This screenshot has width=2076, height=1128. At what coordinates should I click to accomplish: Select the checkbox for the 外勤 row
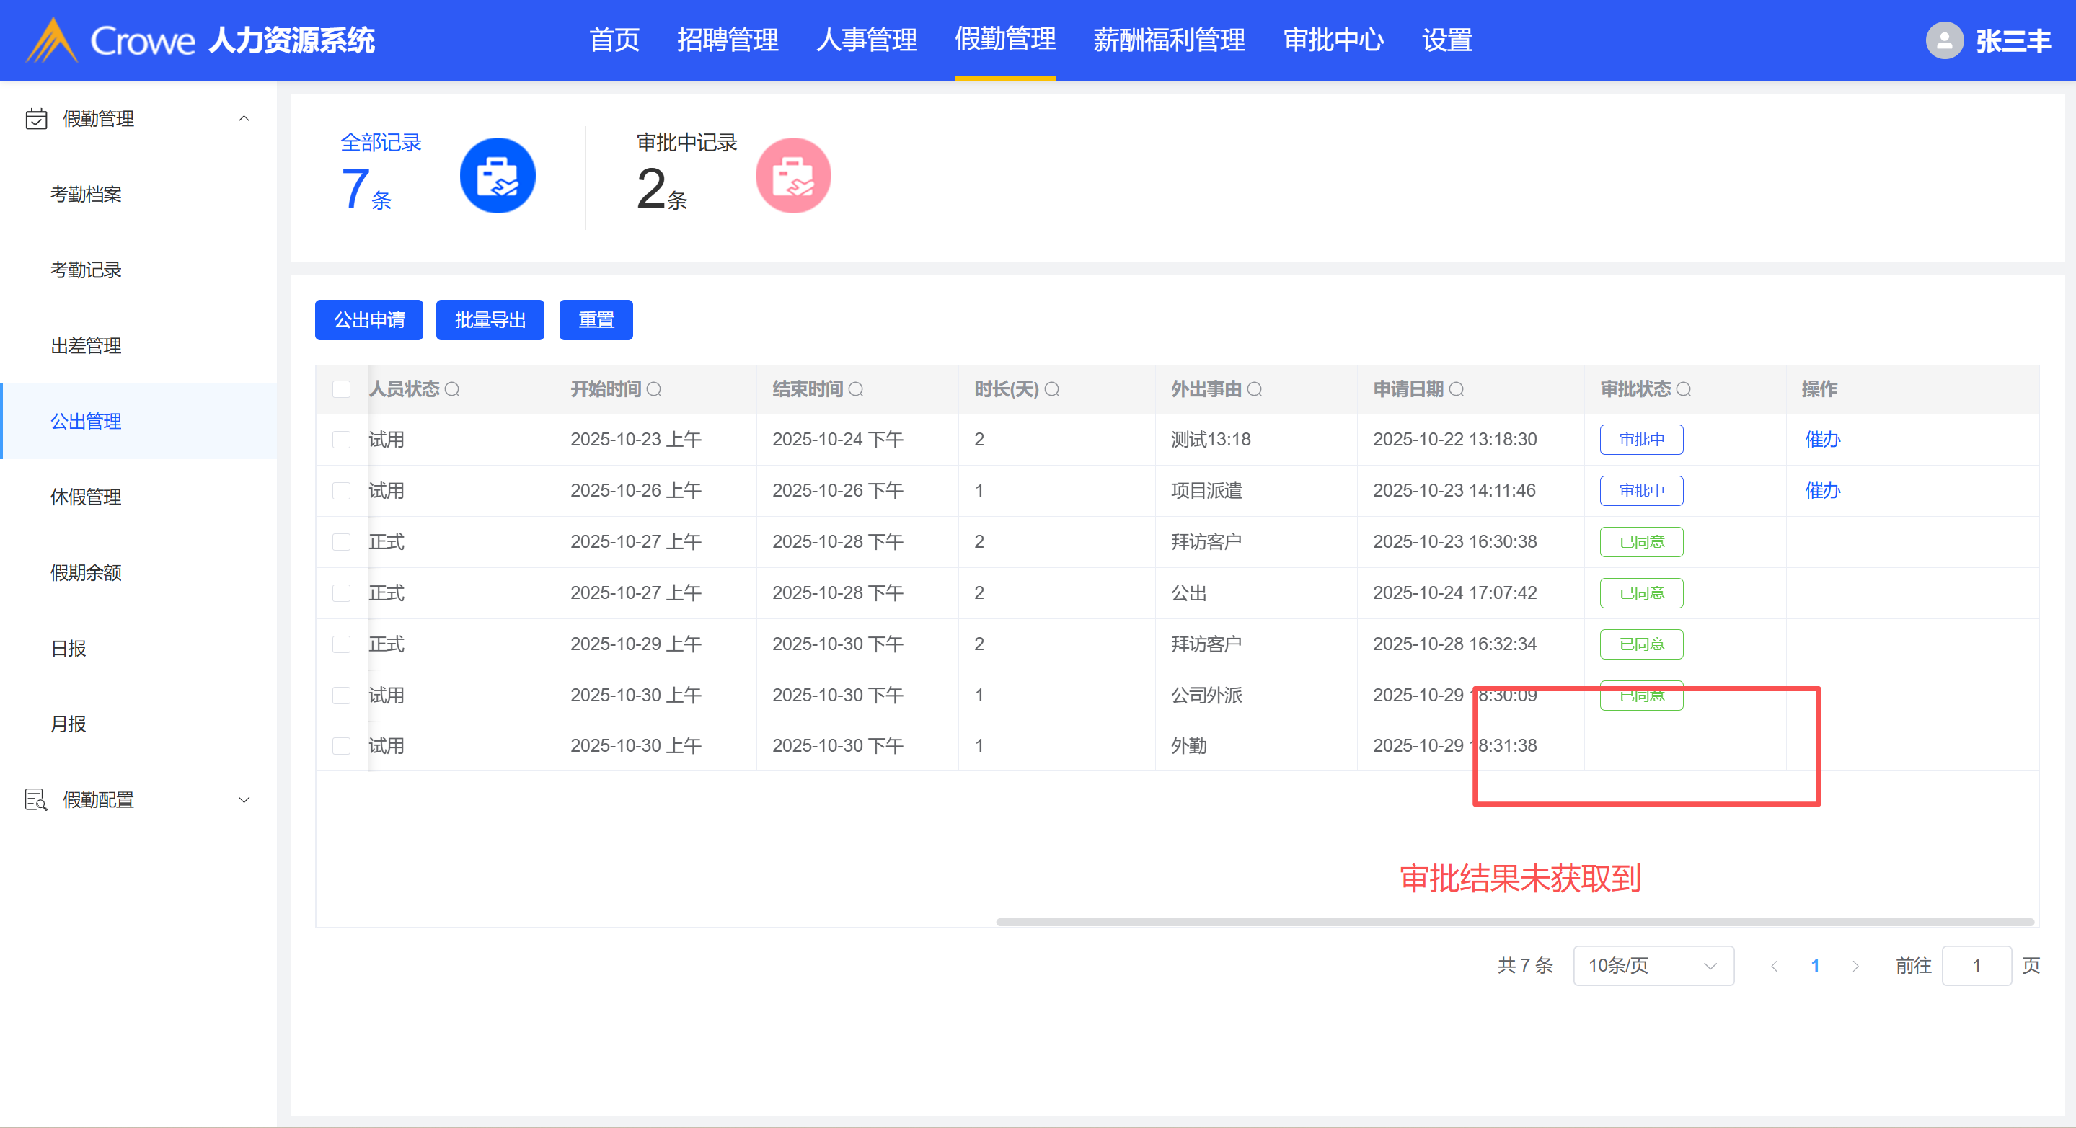[342, 745]
